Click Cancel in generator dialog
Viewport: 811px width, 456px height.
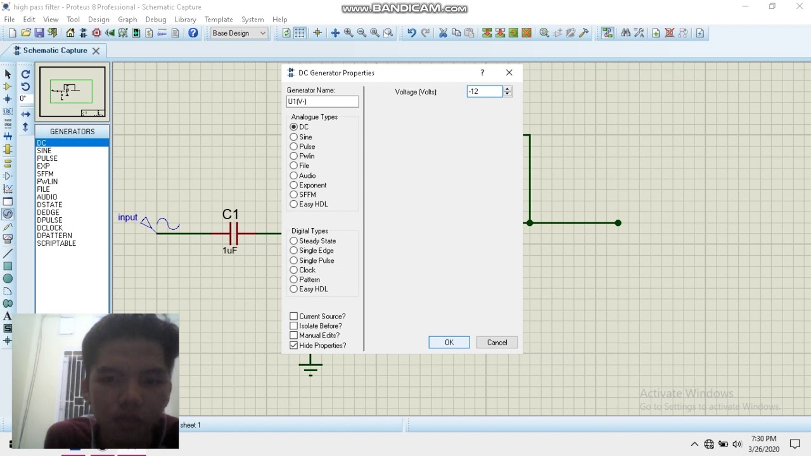point(497,343)
